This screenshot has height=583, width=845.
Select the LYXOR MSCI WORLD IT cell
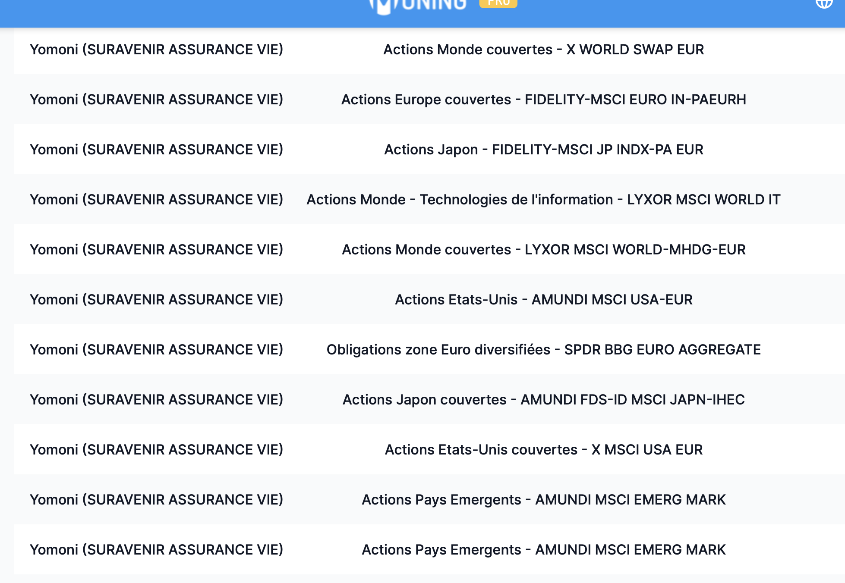543,200
